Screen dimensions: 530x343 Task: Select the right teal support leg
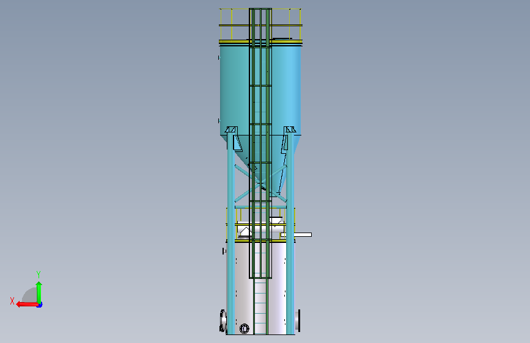pyautogui.click(x=290, y=233)
